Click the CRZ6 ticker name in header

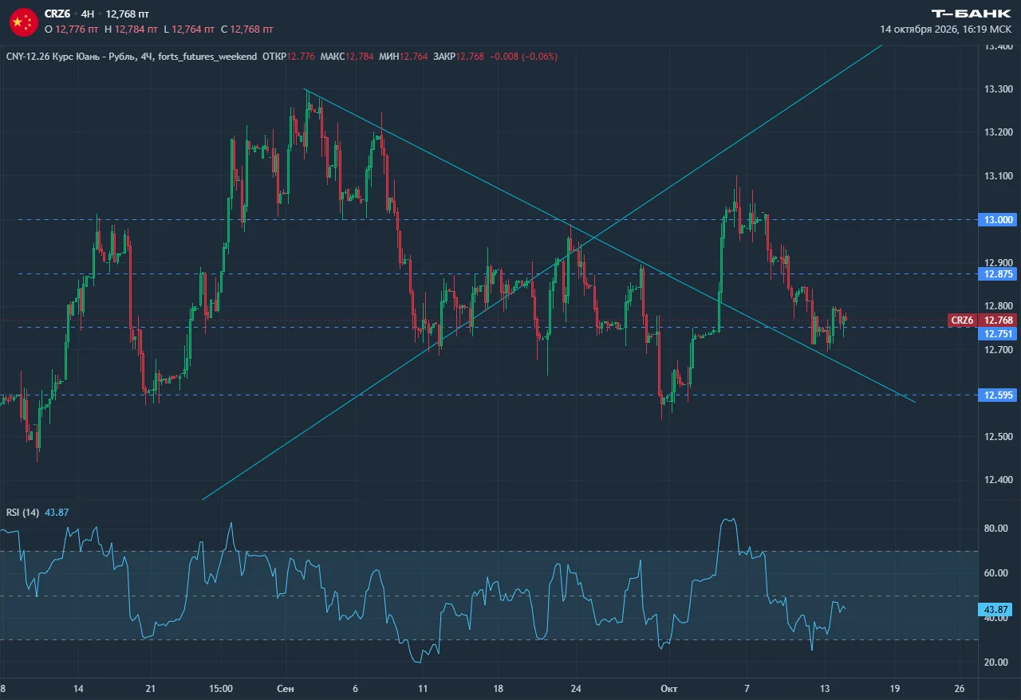tap(57, 14)
